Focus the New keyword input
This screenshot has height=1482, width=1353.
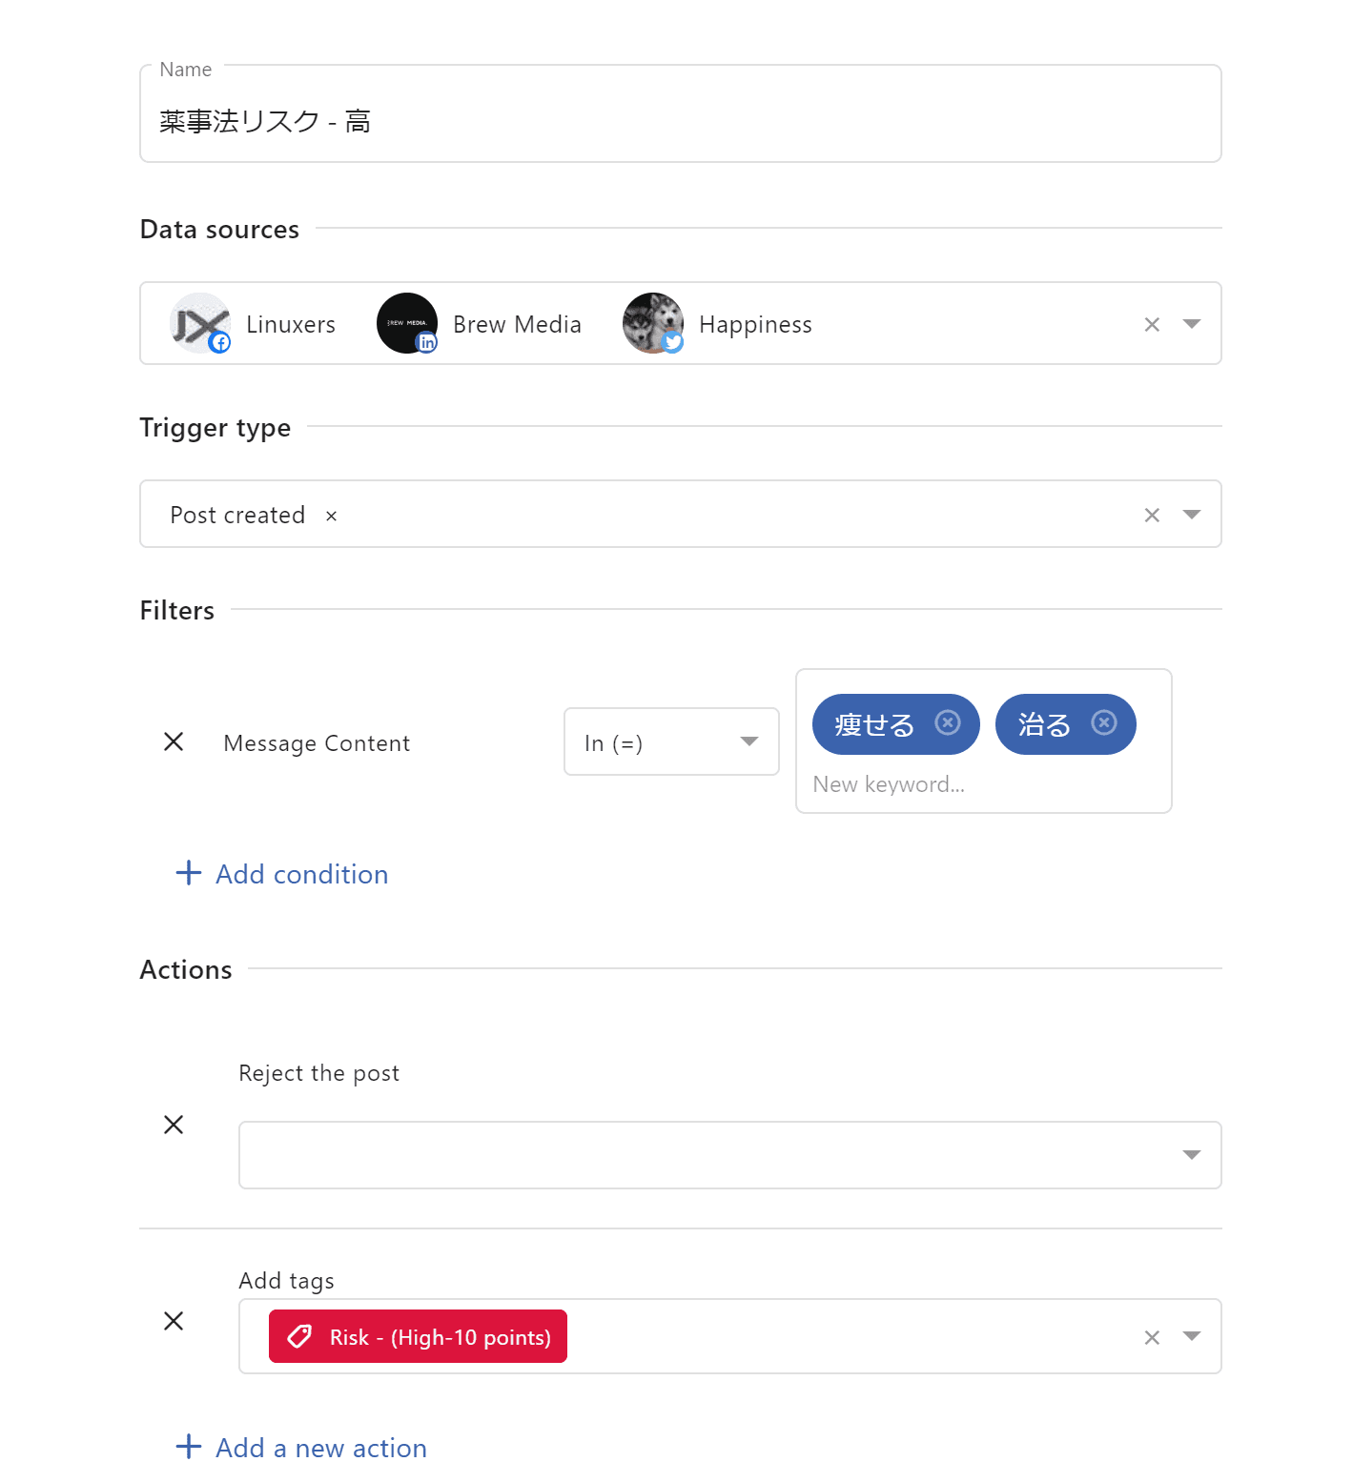coord(982,784)
